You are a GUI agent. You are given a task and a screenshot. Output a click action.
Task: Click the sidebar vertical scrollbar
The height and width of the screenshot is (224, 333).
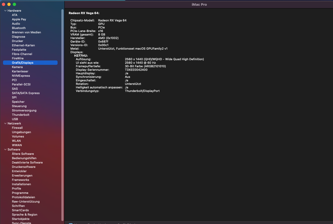(62, 115)
